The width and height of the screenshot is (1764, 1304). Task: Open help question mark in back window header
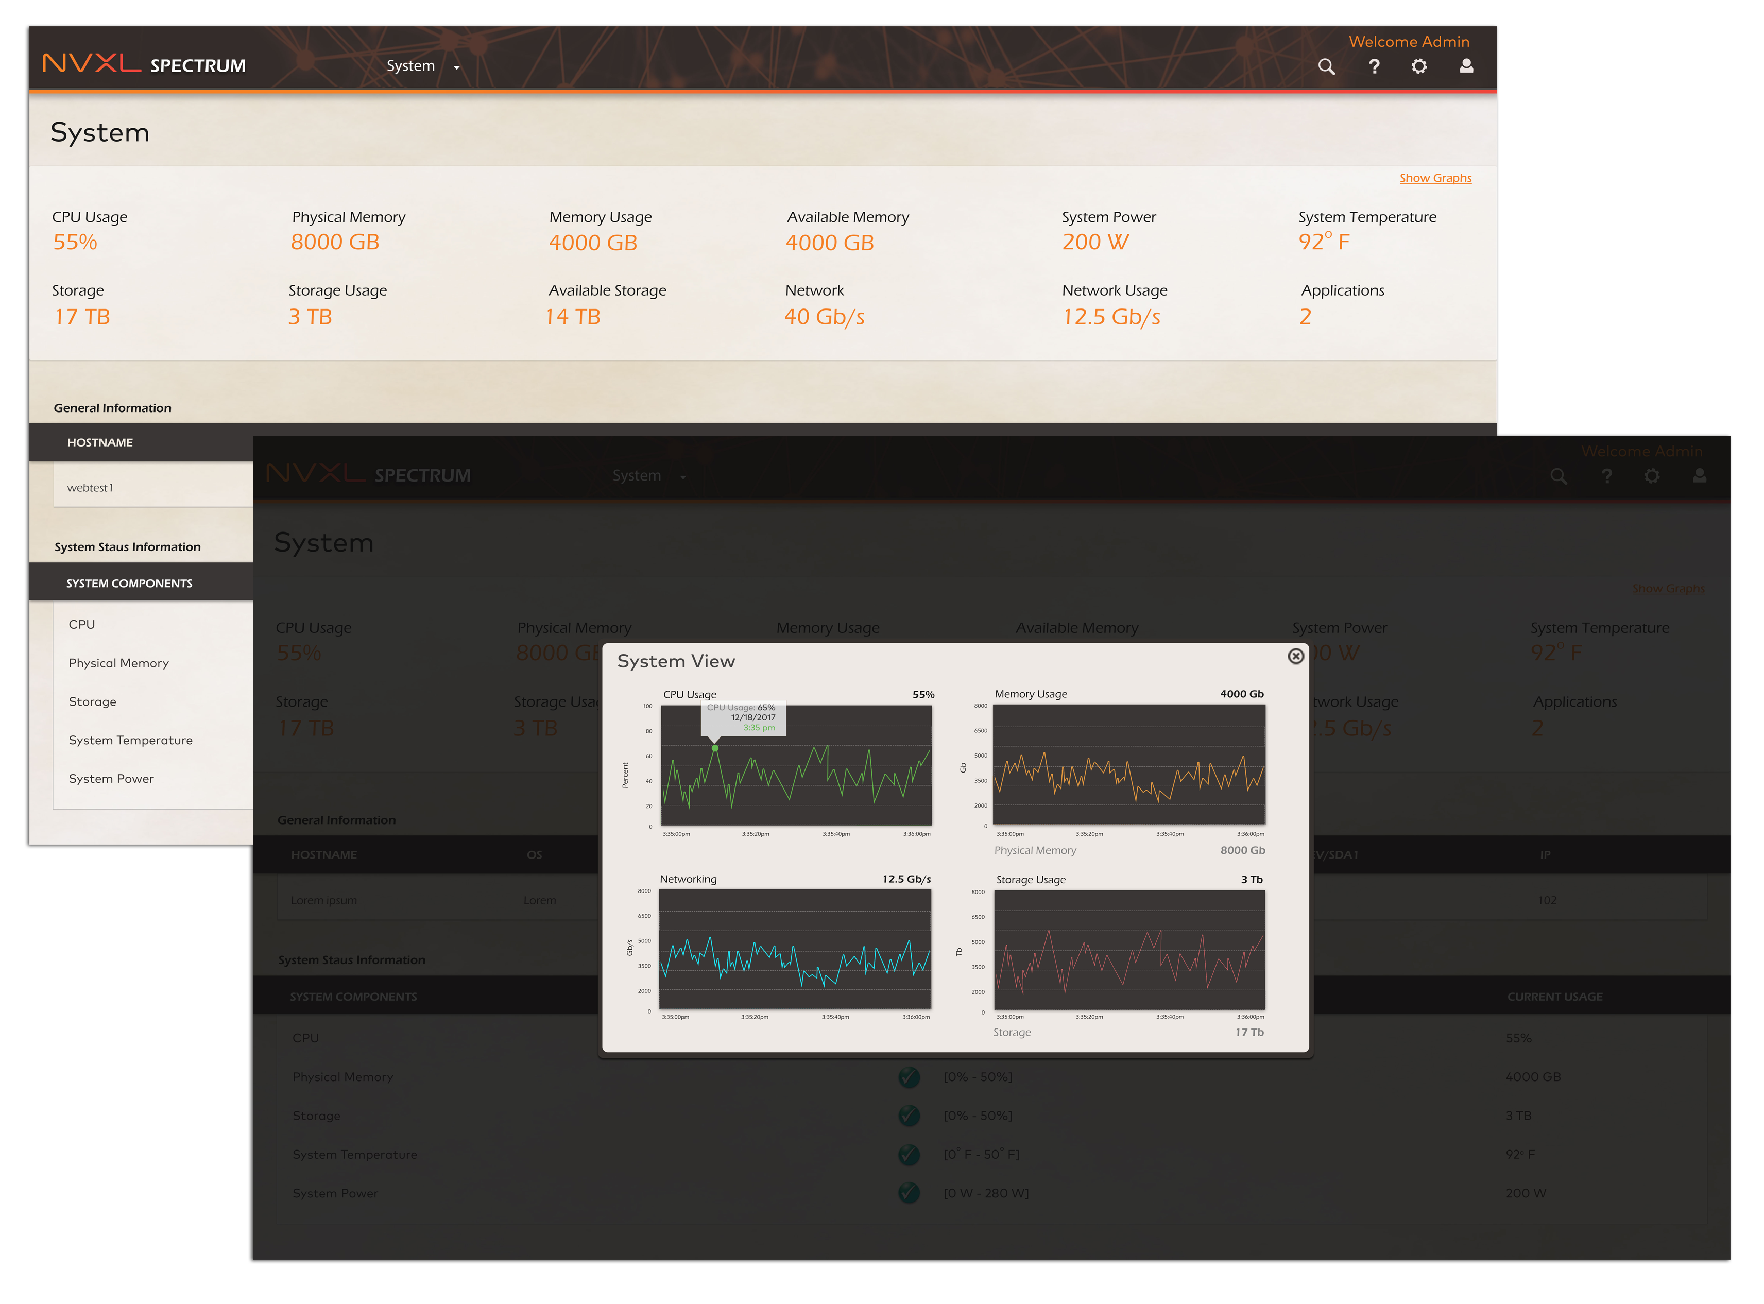(x=1374, y=66)
